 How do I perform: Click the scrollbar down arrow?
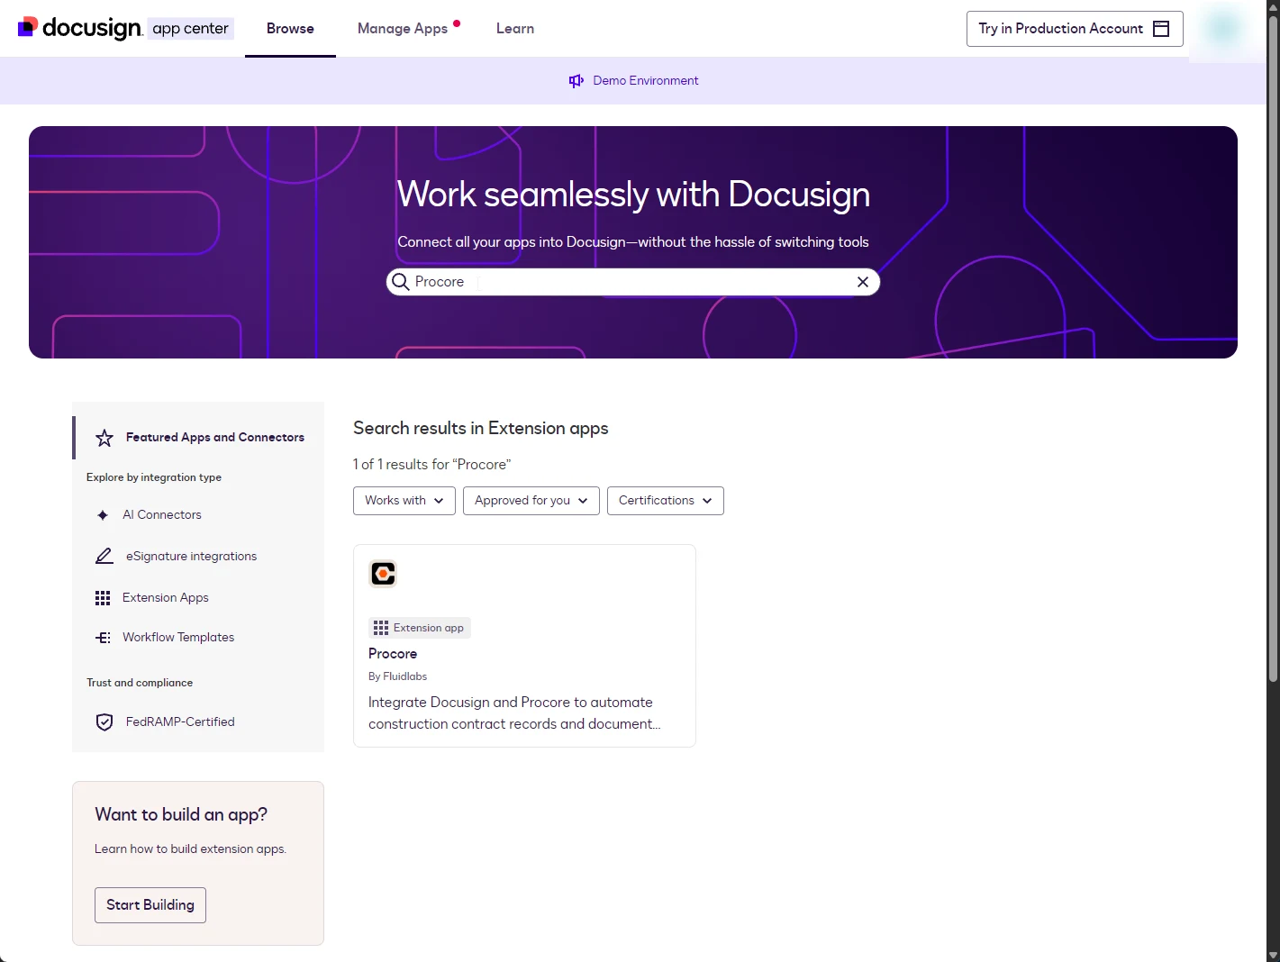tap(1273, 955)
